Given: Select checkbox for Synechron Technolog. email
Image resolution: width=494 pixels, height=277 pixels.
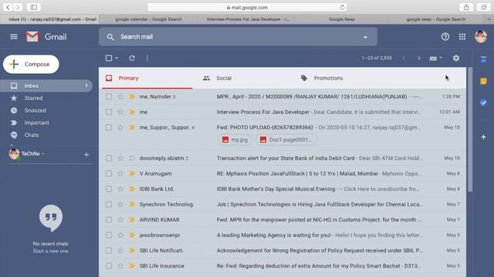Looking at the screenshot, I should (x=109, y=204).
